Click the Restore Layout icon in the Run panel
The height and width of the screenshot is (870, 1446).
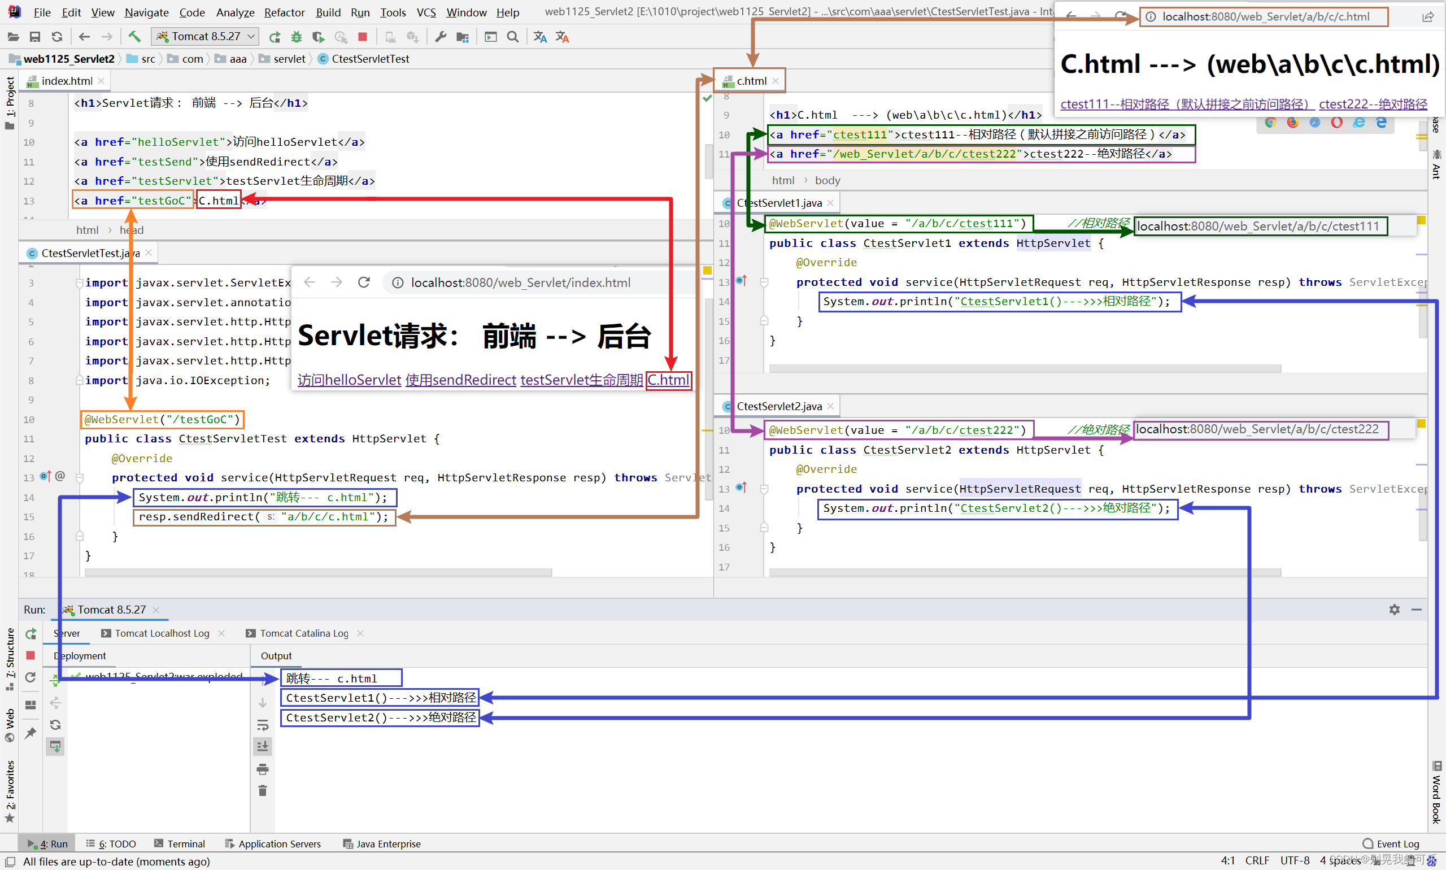31,704
